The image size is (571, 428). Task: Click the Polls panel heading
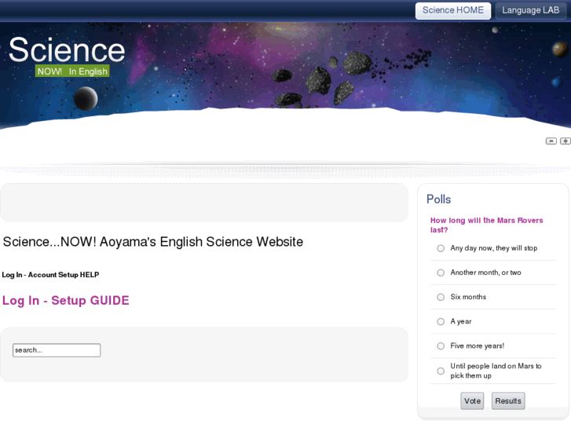439,199
